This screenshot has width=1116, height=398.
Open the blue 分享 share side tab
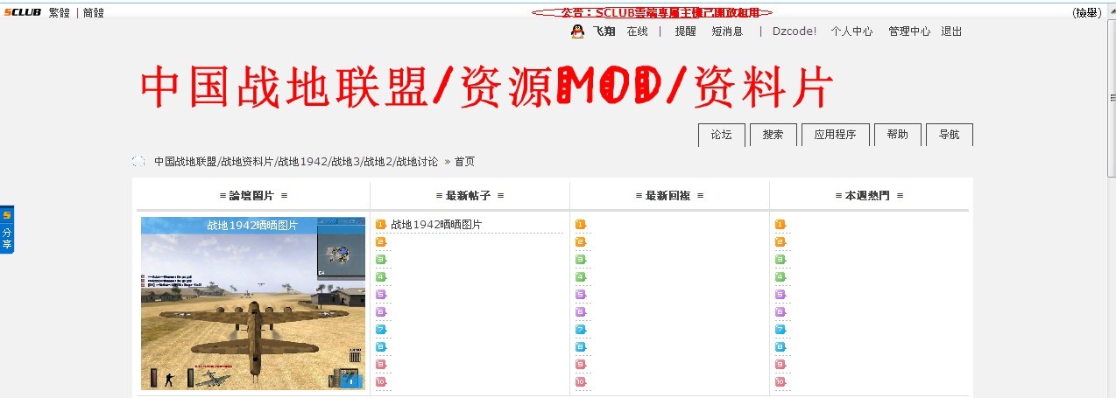[x=7, y=229]
